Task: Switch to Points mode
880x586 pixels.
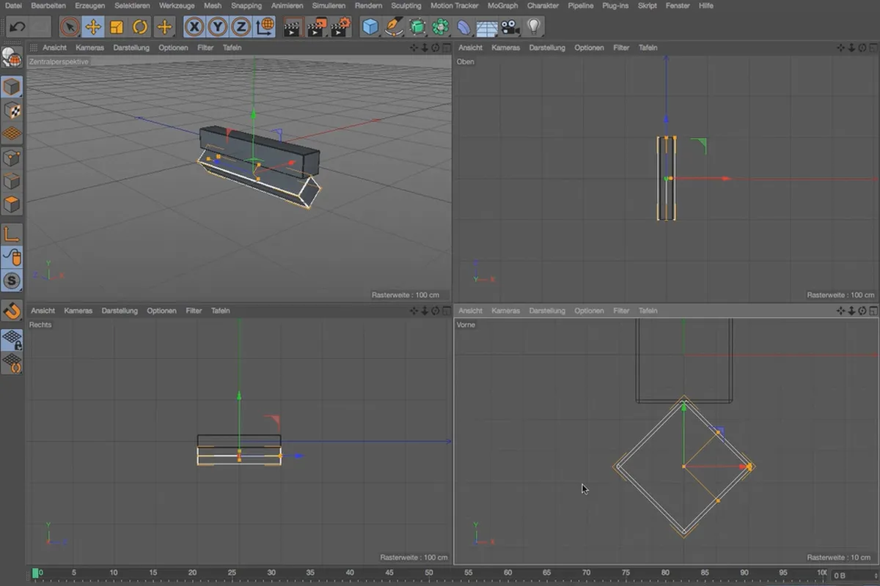Action: (x=12, y=157)
